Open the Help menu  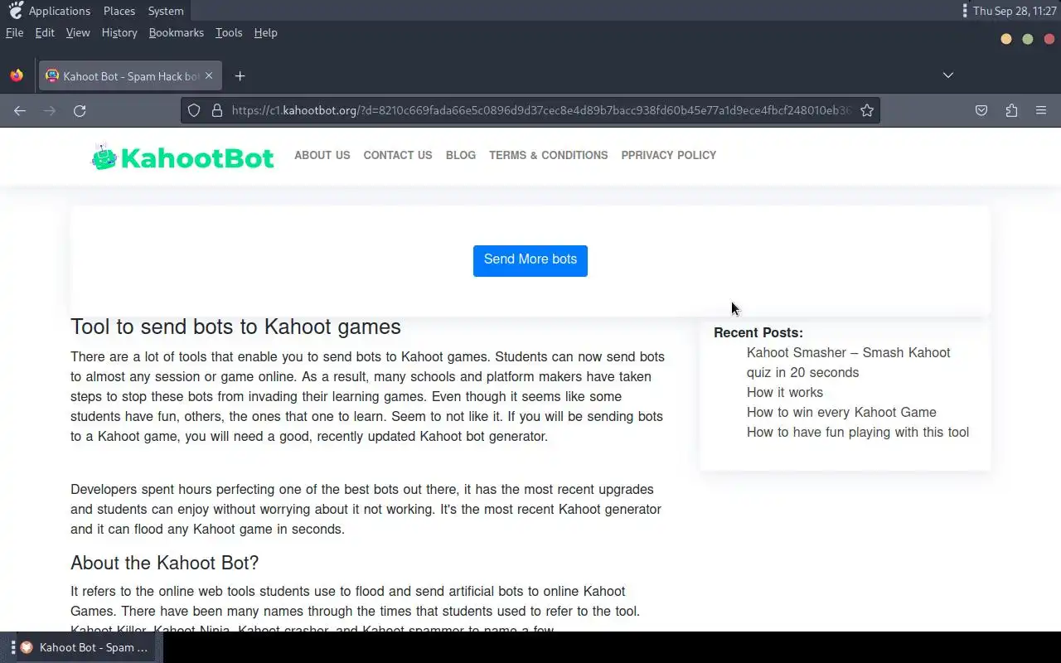pyautogui.click(x=265, y=32)
